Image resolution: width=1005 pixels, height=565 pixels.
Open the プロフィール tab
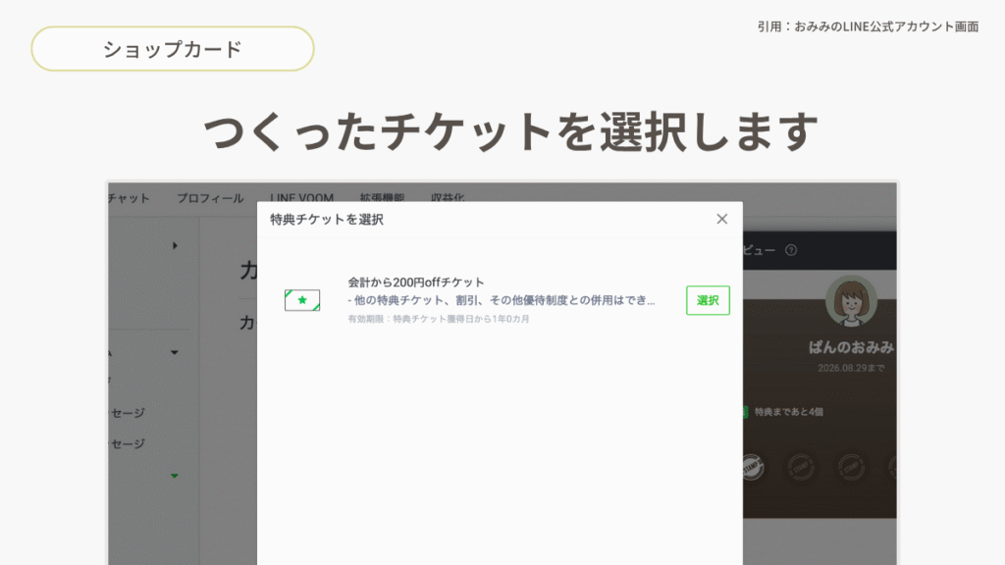click(x=210, y=198)
